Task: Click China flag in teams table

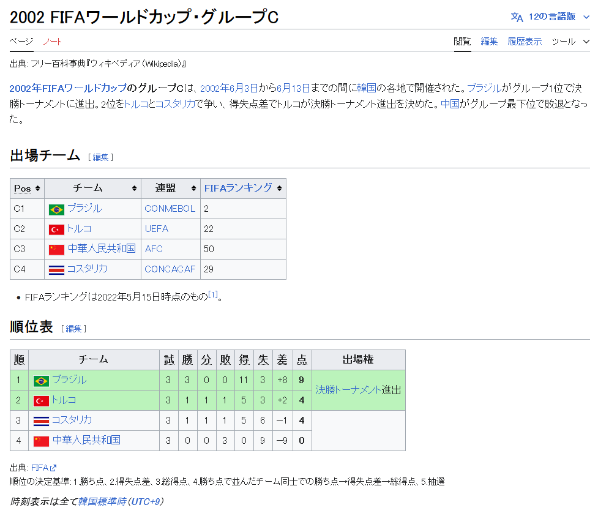Action: 56,250
